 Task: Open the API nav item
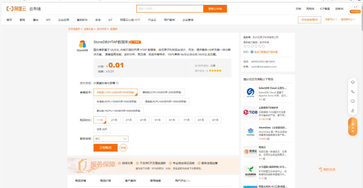pyautogui.click(x=48, y=20)
